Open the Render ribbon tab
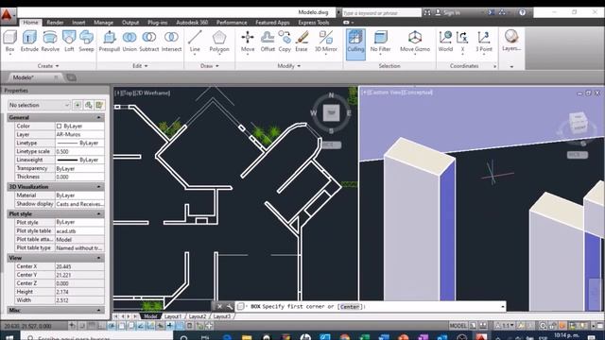 [55, 23]
